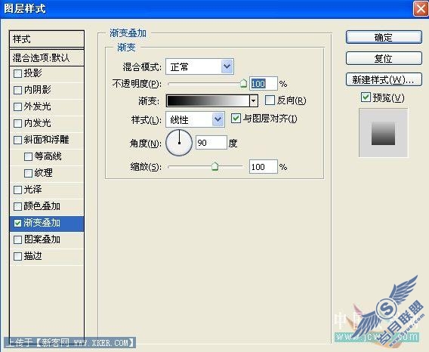Toggle the 颜色叠加 color overlay checkbox
Viewport: 429px width, 352px height.
click(18, 206)
